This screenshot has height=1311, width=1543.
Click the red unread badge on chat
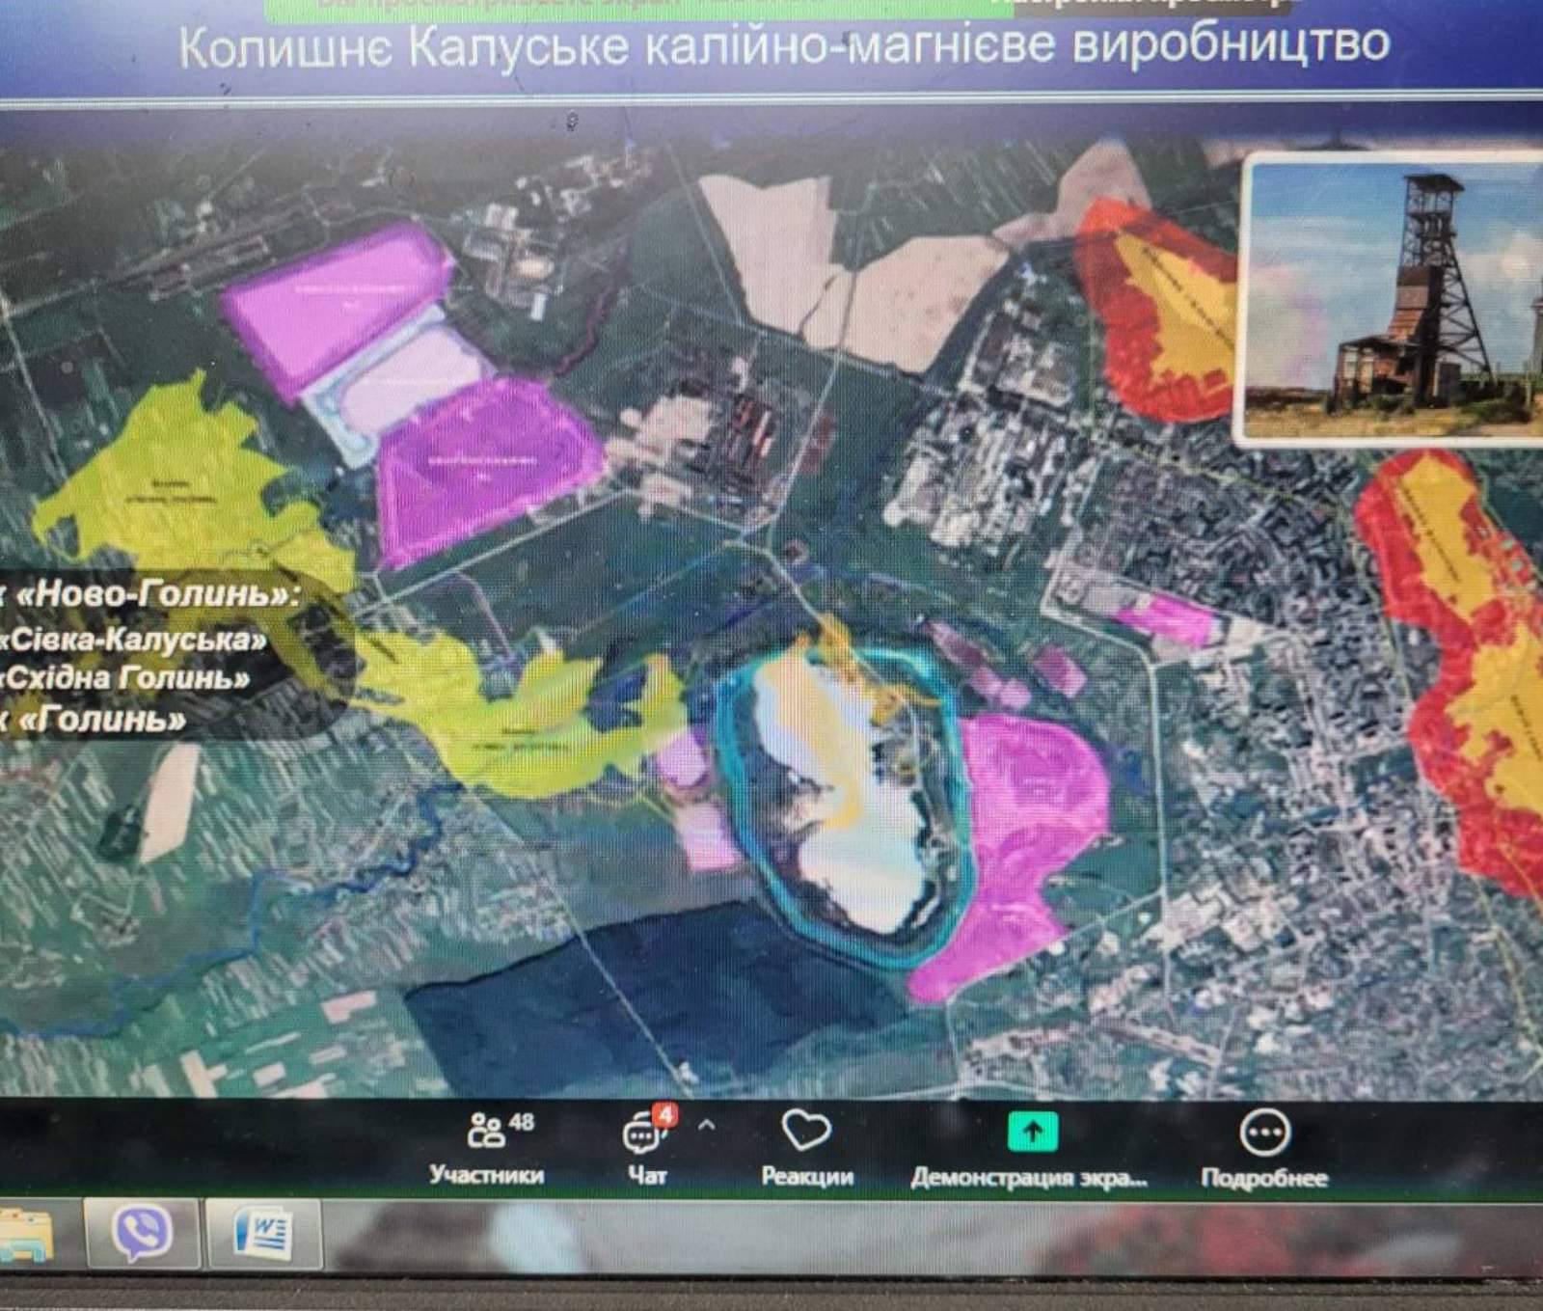664,1116
